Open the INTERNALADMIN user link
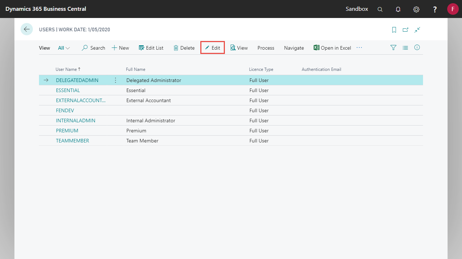Image resolution: width=462 pixels, height=259 pixels. (76, 121)
